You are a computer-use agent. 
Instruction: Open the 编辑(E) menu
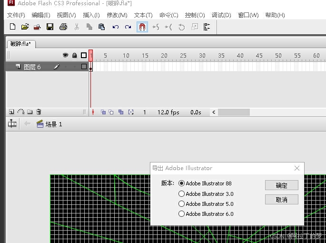41,15
